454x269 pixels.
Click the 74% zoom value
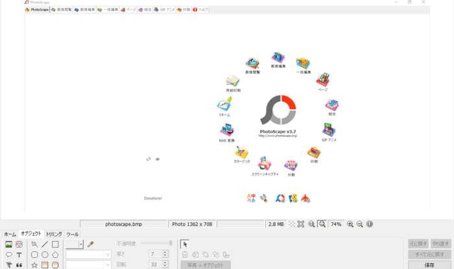click(336, 224)
